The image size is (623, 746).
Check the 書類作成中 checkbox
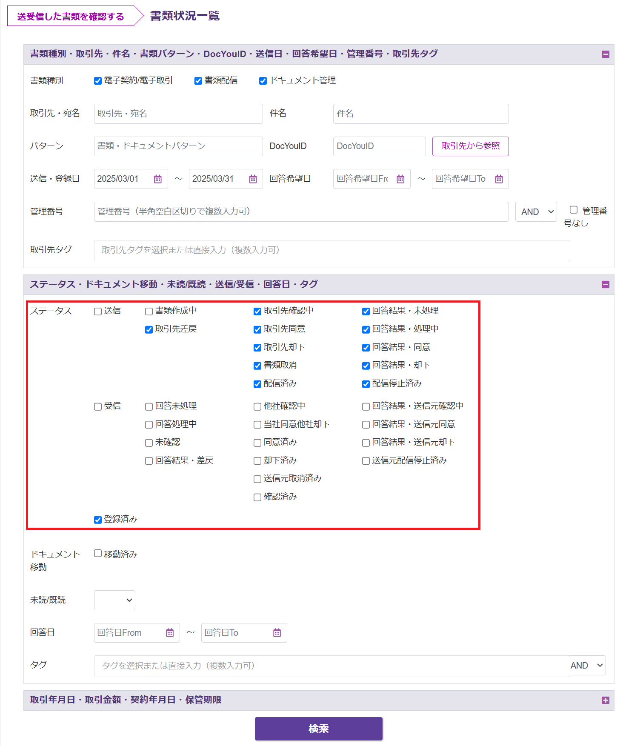pyautogui.click(x=149, y=312)
